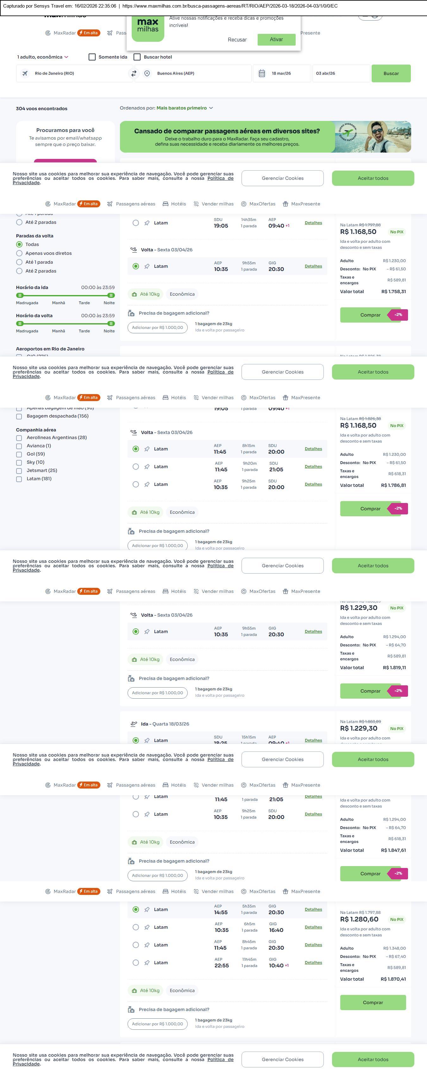Go to the 'Hotéis' navigation item
The image size is (427, 1075).
point(178,204)
